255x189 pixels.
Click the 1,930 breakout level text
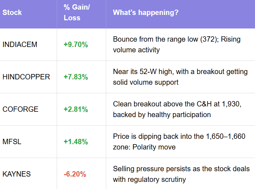pos(225,104)
